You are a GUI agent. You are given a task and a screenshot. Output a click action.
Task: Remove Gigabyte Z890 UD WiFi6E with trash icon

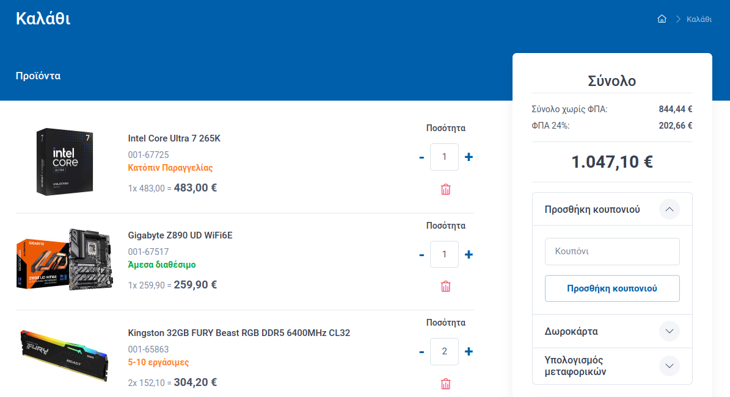[445, 287]
